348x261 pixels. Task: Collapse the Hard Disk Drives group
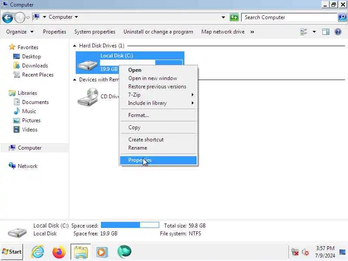(x=75, y=46)
